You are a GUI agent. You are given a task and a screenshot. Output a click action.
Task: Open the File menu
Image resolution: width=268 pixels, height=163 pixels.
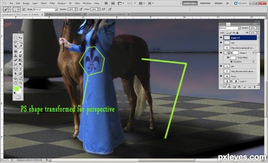(x=11, y=3)
